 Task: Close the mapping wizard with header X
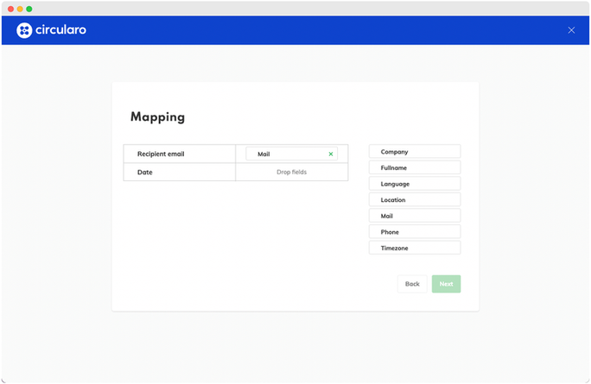571,30
